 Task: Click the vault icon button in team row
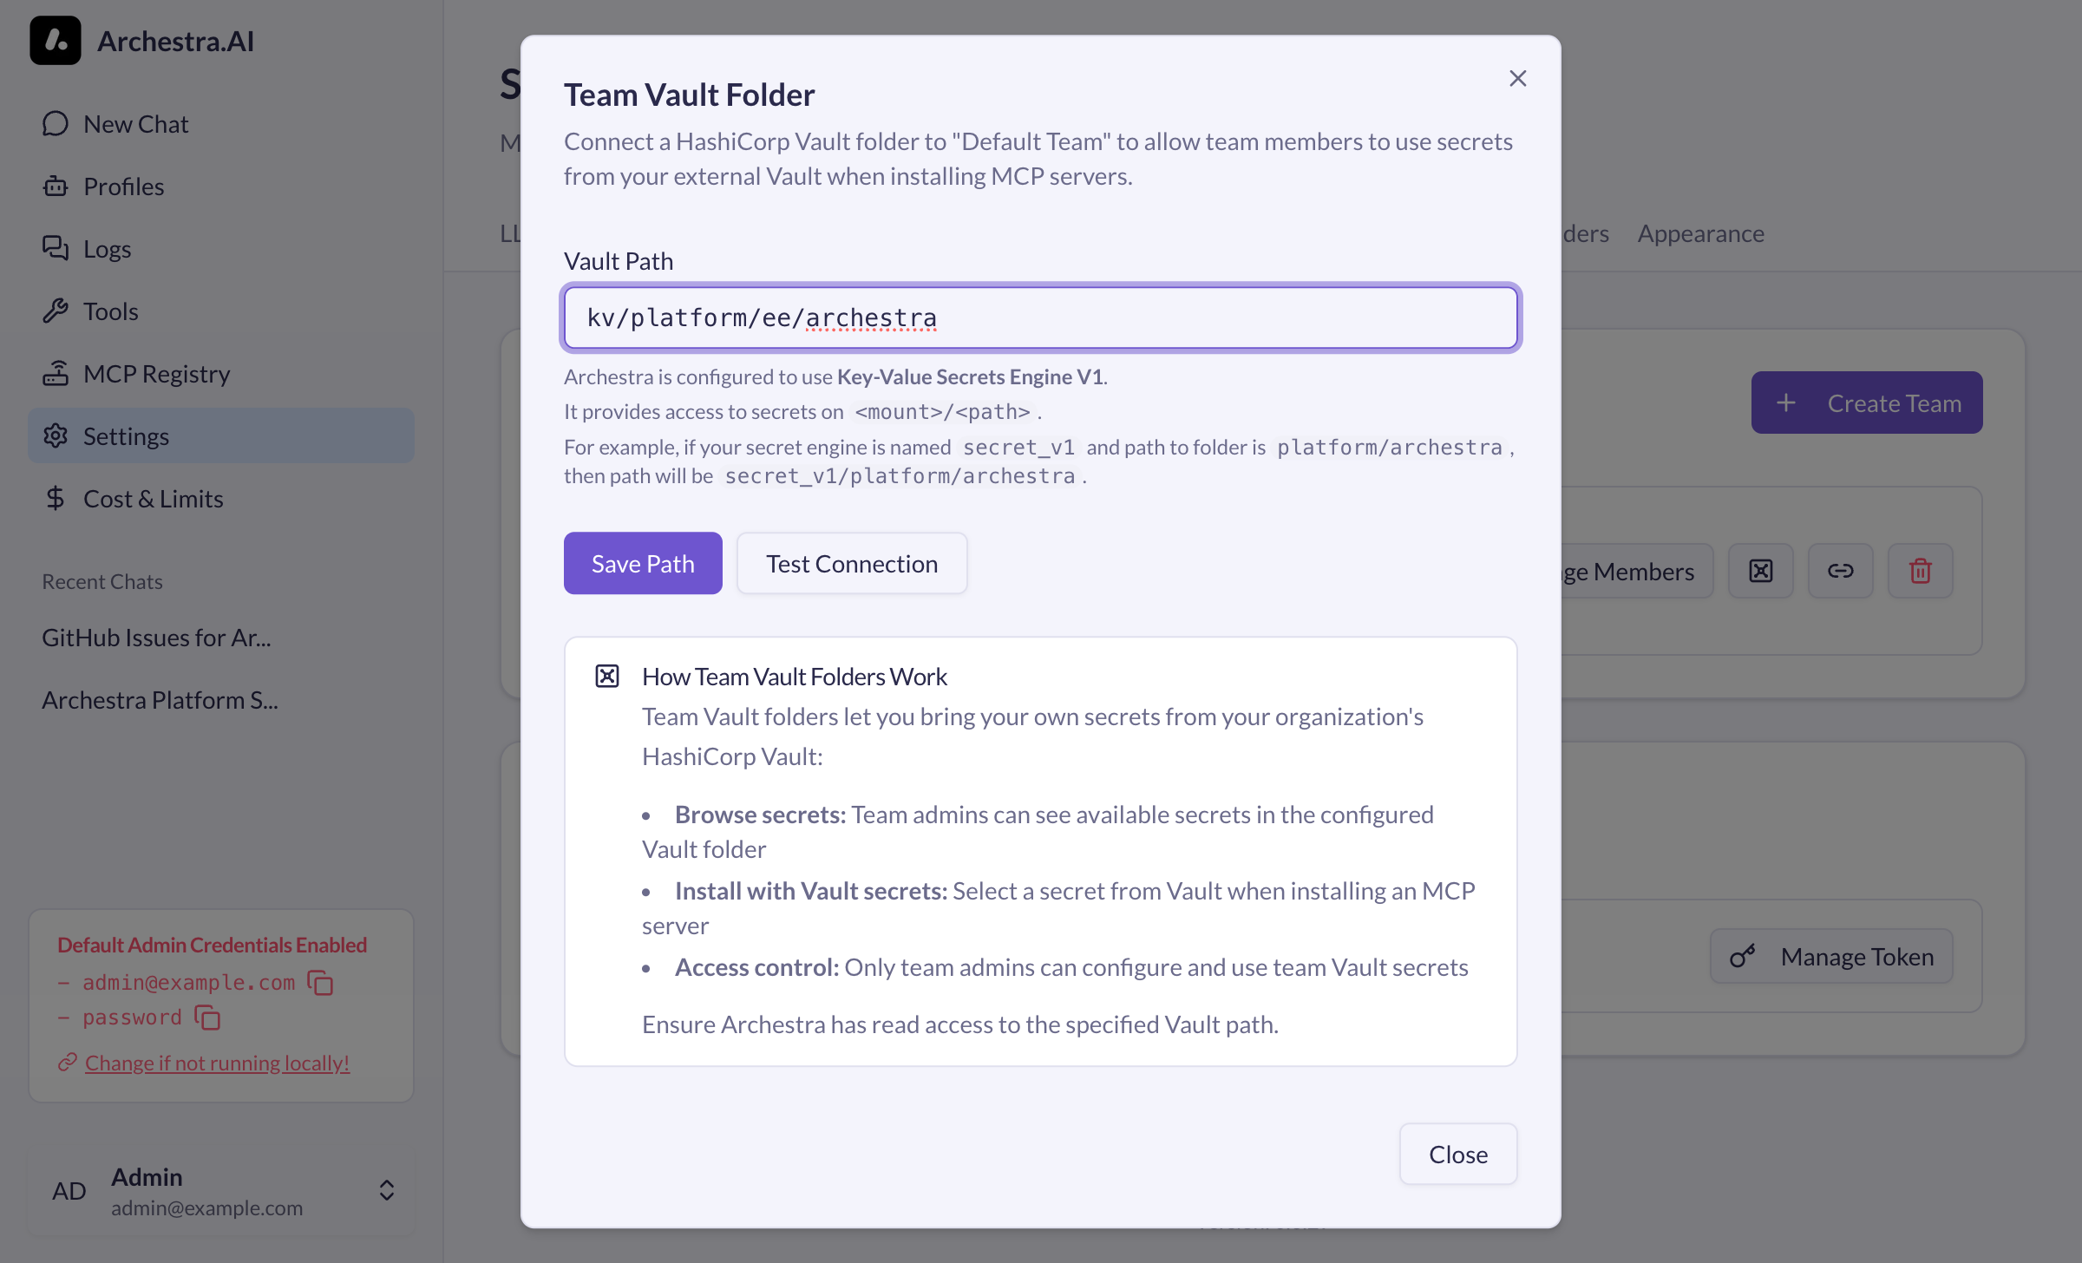1760,571
